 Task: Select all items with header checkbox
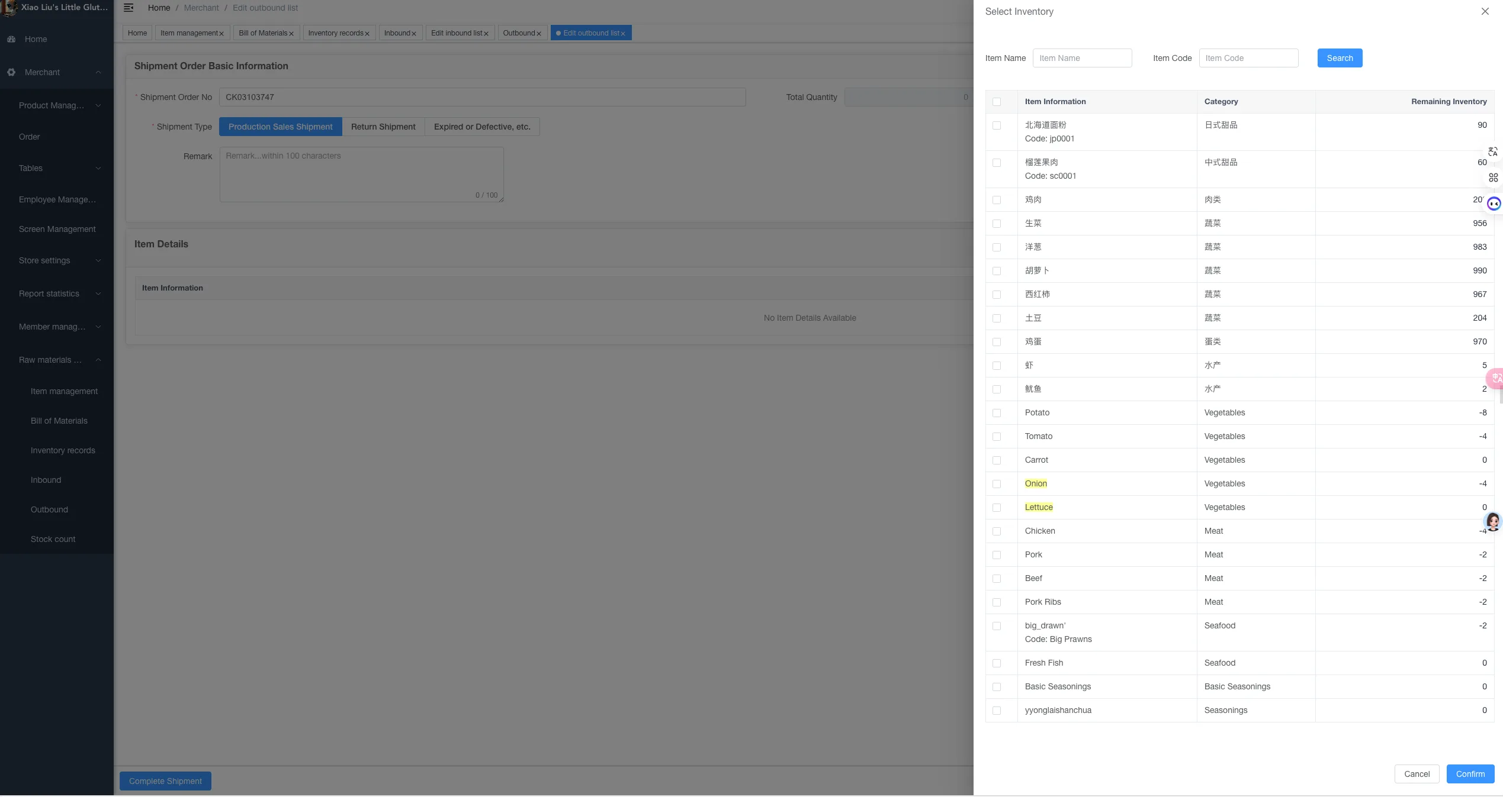tap(997, 102)
